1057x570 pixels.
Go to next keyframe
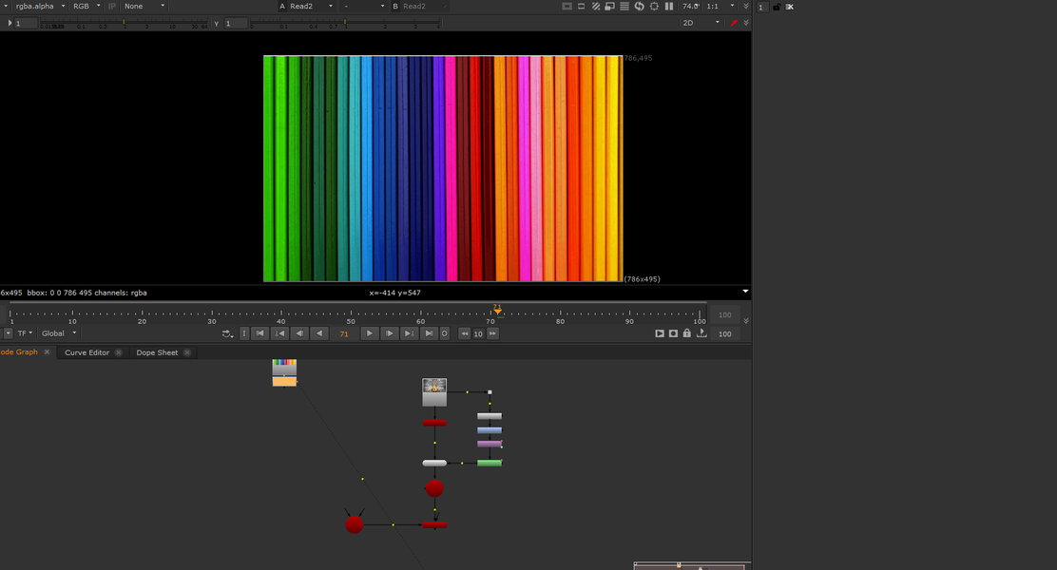[409, 333]
